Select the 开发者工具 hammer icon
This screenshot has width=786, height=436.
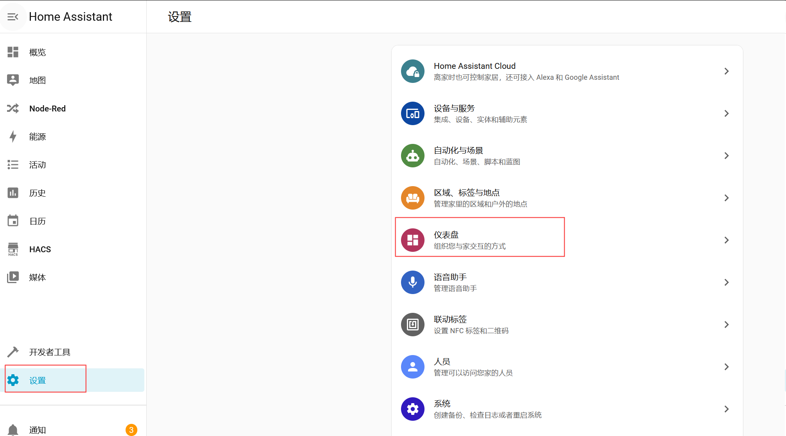[13, 352]
